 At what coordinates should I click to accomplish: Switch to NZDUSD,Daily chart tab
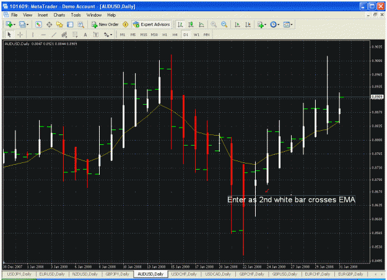tap(85, 274)
